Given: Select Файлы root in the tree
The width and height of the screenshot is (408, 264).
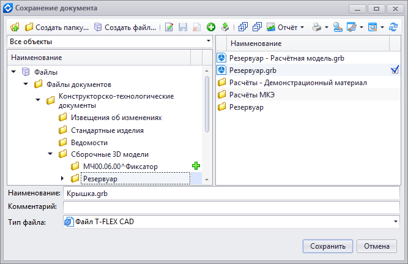Looking at the screenshot, I should click(x=46, y=72).
